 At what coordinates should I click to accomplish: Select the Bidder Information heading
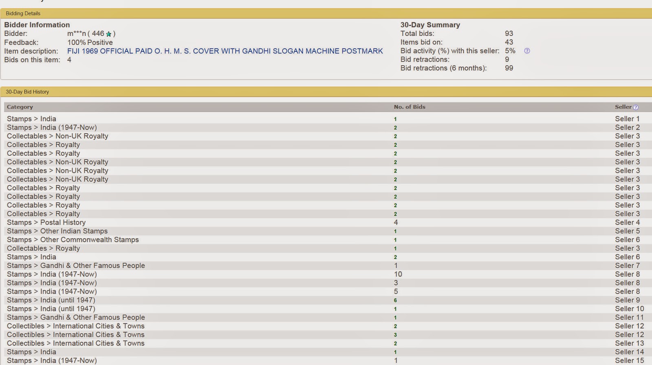tap(37, 25)
